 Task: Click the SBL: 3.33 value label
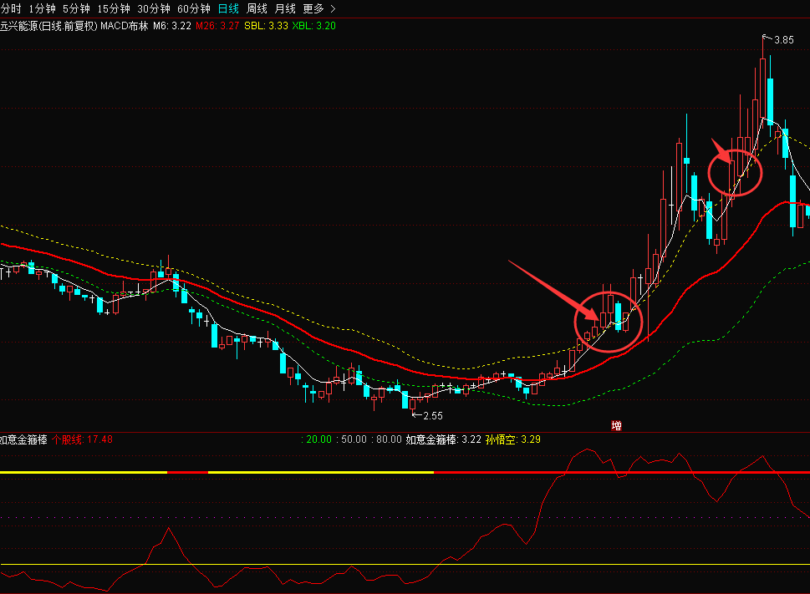(x=266, y=26)
